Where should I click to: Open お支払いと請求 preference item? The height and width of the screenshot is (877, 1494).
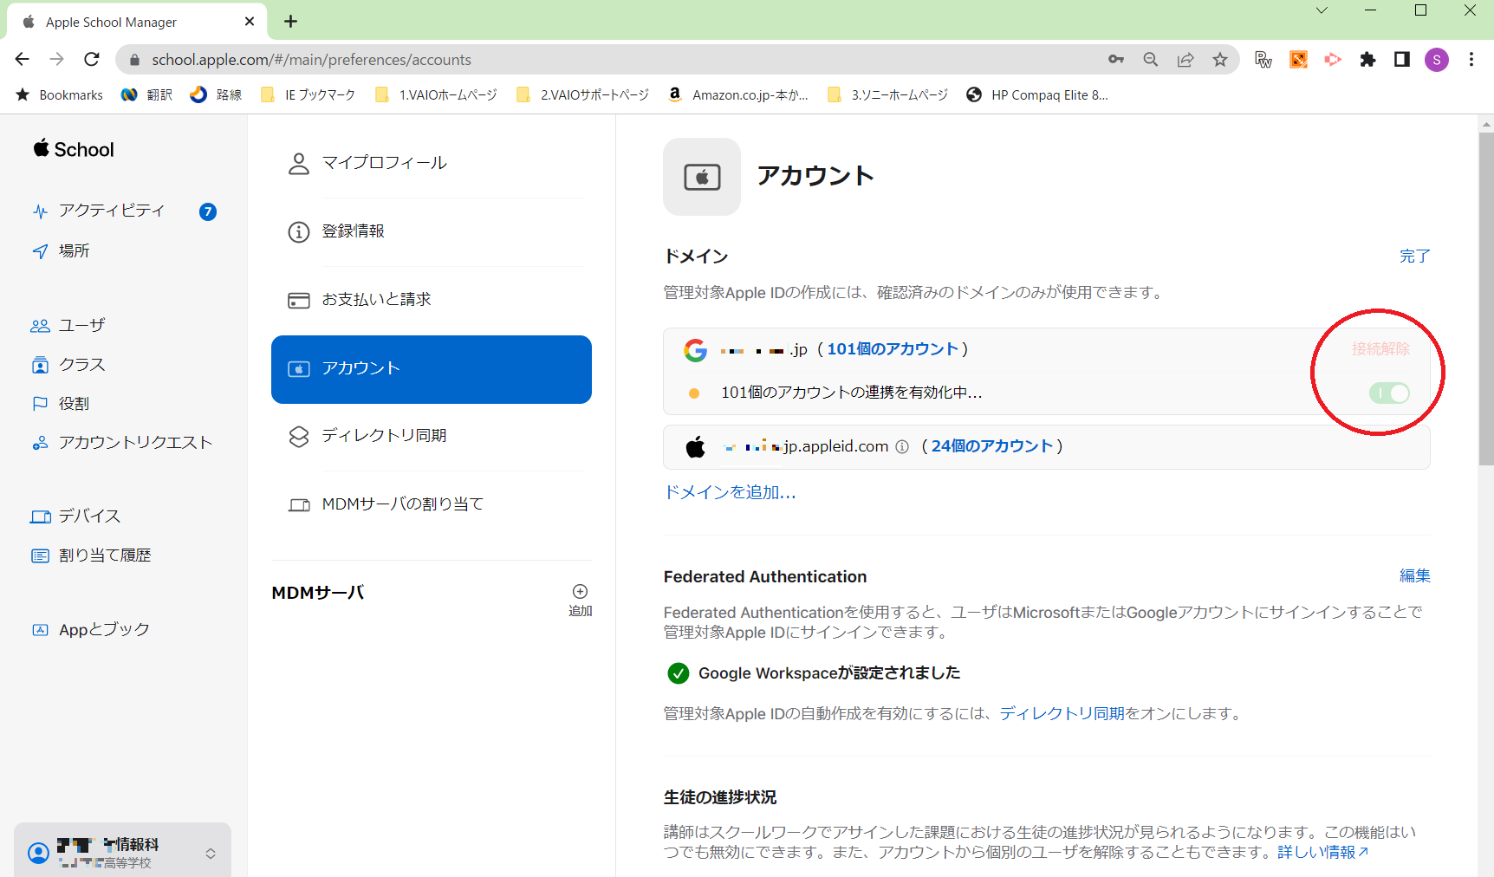[376, 300]
